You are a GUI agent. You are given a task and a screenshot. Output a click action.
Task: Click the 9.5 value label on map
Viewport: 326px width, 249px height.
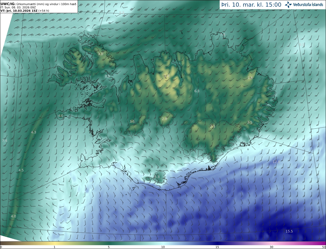tap(302, 45)
